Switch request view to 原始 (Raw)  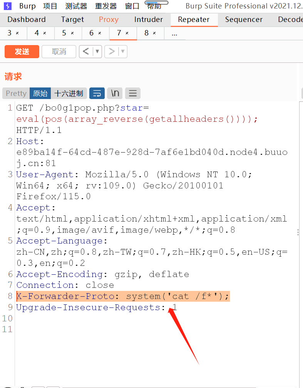[40, 93]
